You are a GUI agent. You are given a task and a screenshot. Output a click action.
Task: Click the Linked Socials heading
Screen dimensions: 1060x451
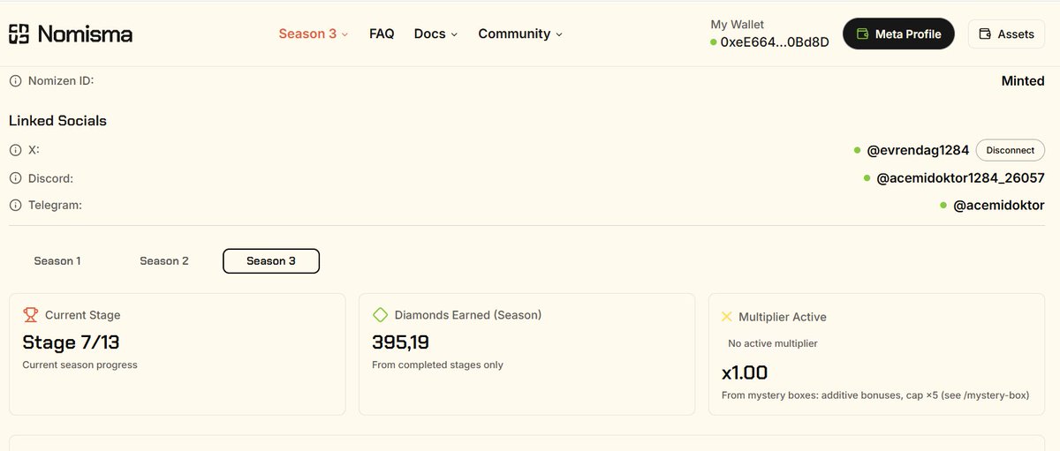57,121
